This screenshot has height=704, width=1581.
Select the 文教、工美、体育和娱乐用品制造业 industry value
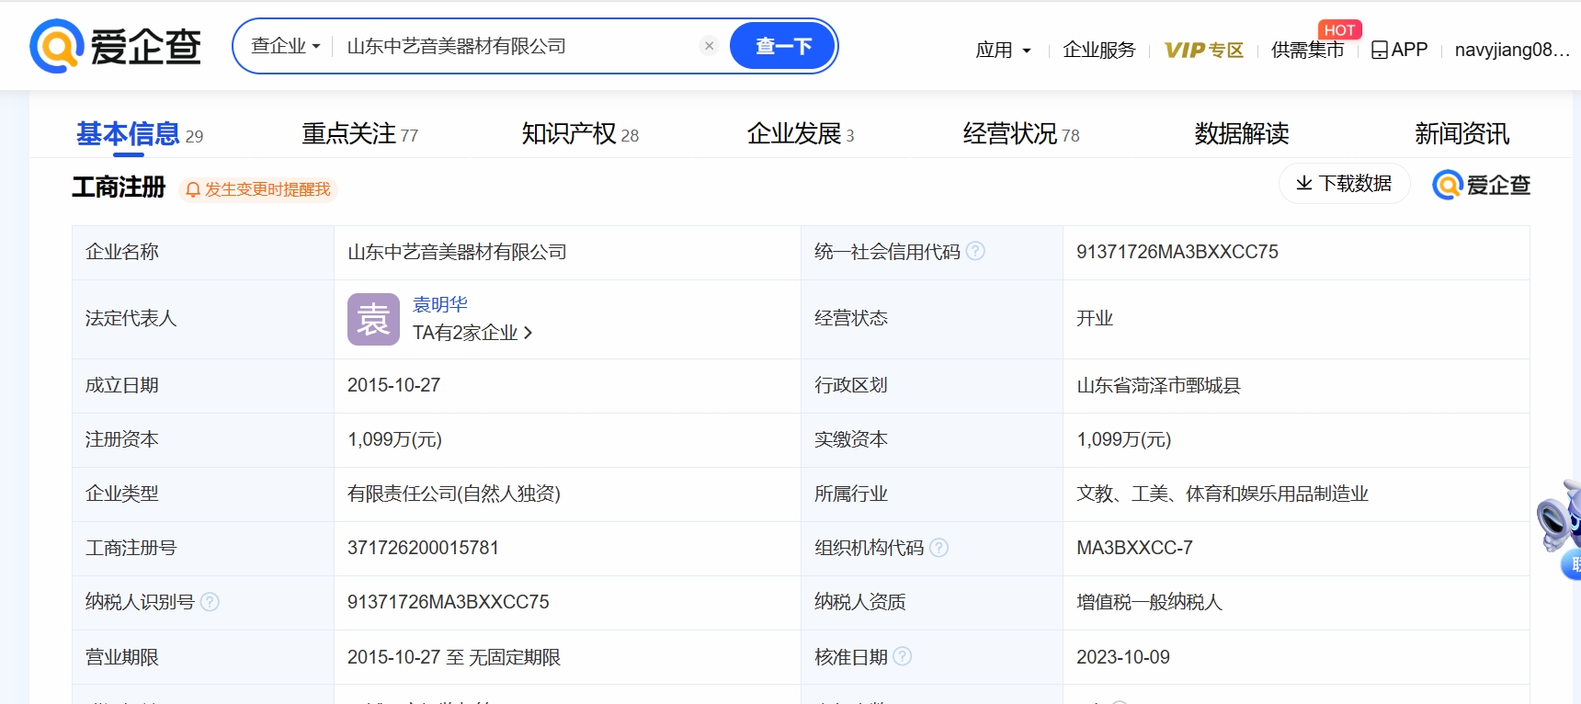[1223, 494]
